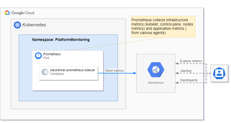
Task: Select the blue Stackdriver hexagon icon
Action: pos(156,70)
